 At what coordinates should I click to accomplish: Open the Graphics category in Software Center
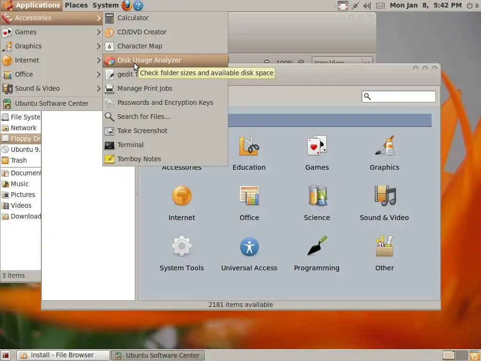tap(384, 153)
